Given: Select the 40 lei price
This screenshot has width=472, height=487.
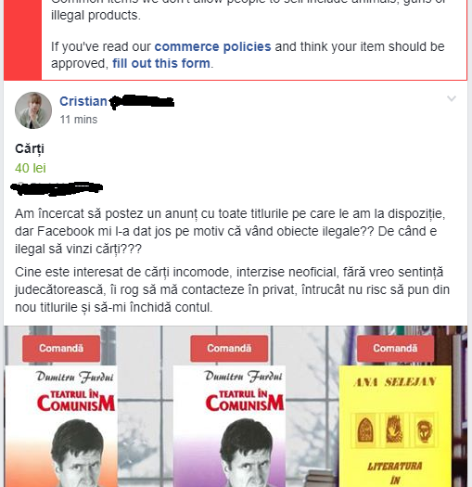Looking at the screenshot, I should coord(31,168).
